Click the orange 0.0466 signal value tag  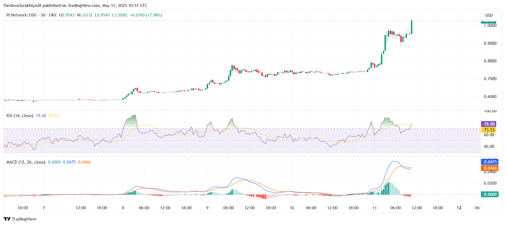click(x=490, y=168)
